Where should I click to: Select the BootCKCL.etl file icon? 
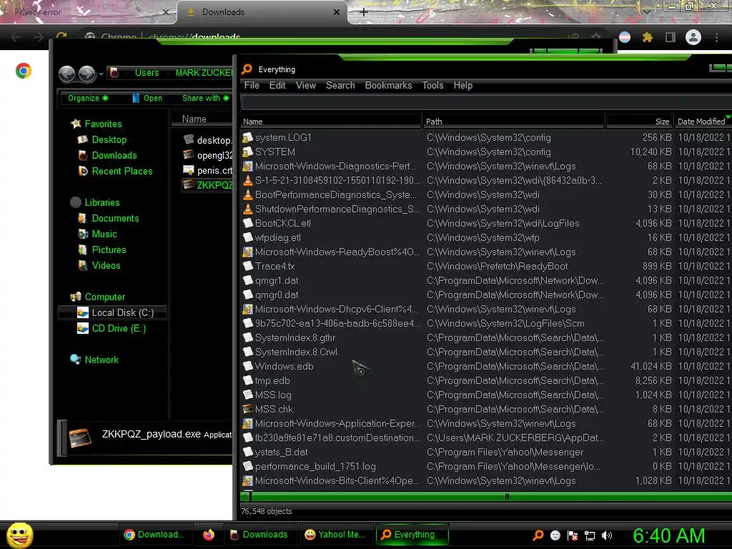pyautogui.click(x=247, y=223)
